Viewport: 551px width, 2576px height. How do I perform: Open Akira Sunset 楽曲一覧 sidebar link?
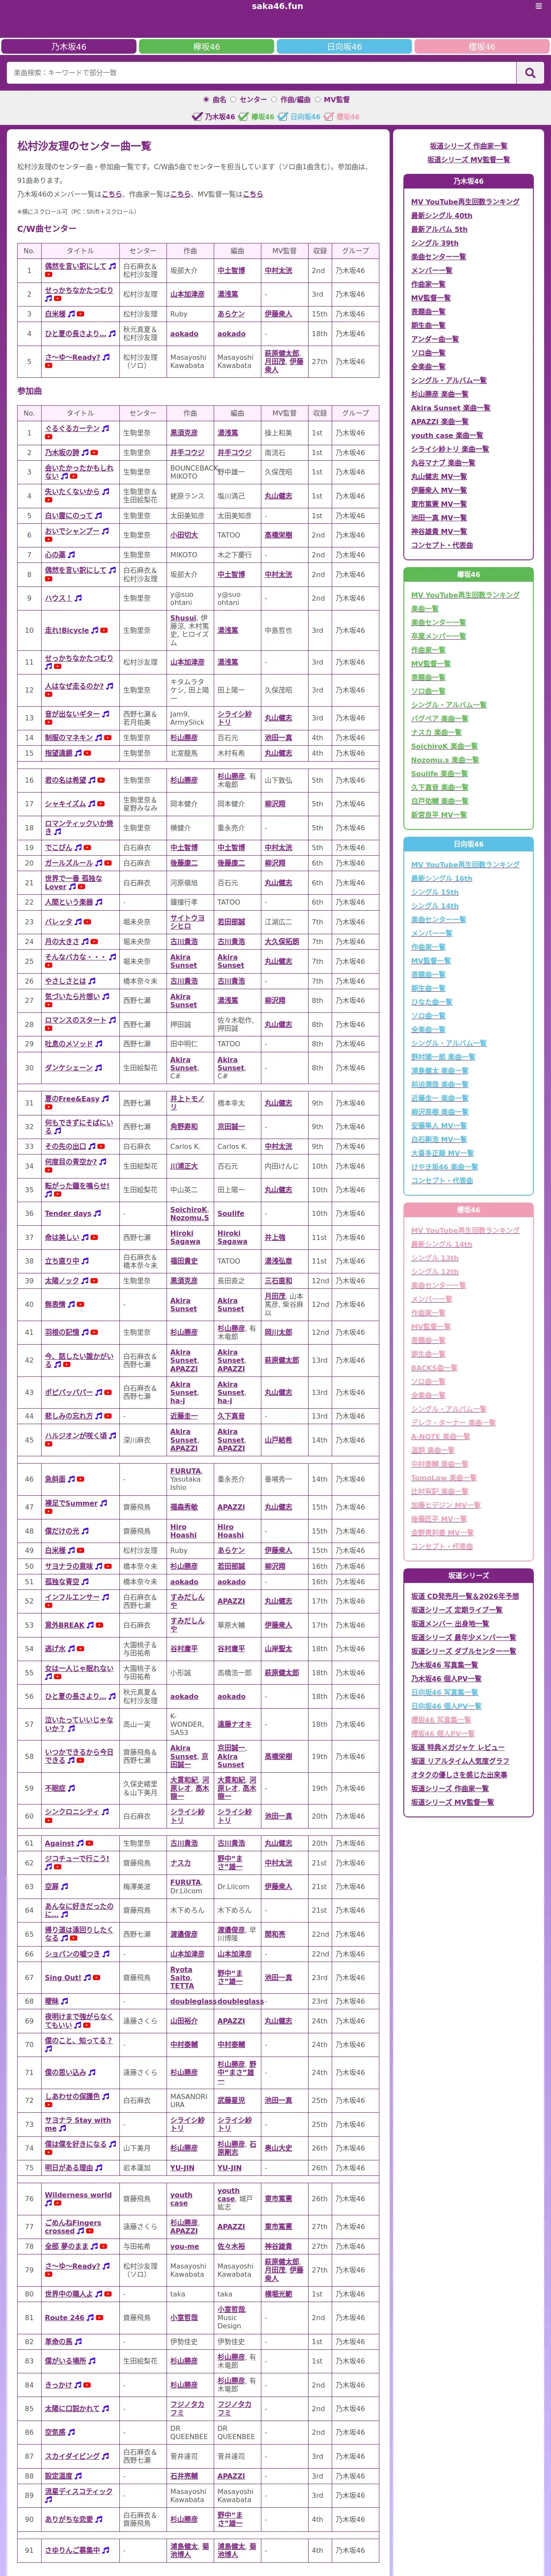451,408
